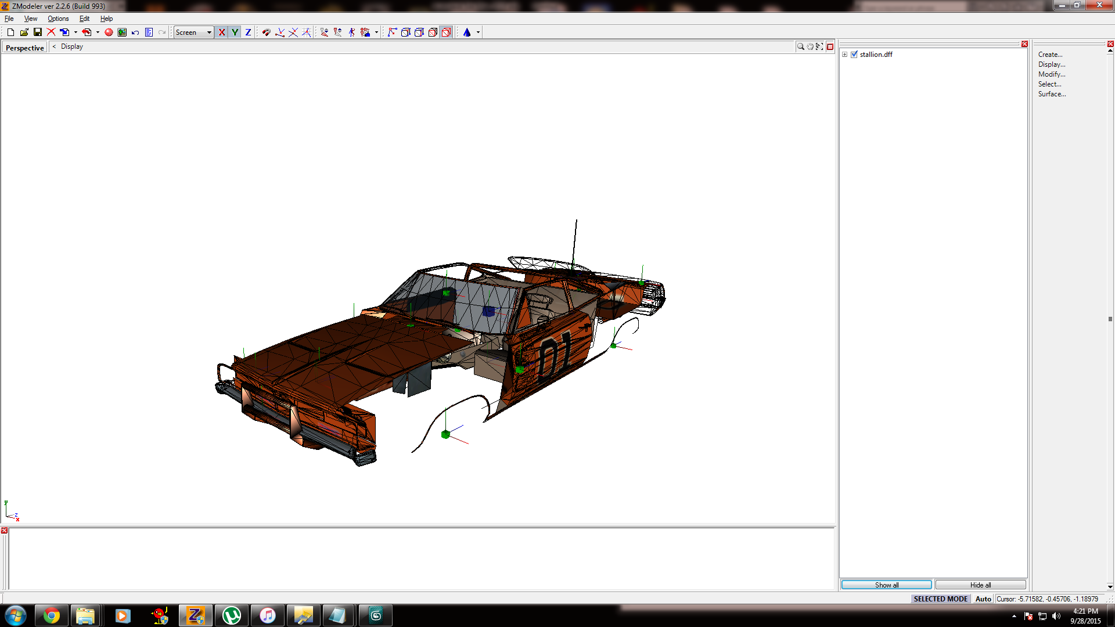Click the Perspective viewport label
This screenshot has height=627, width=1115.
pos(24,48)
